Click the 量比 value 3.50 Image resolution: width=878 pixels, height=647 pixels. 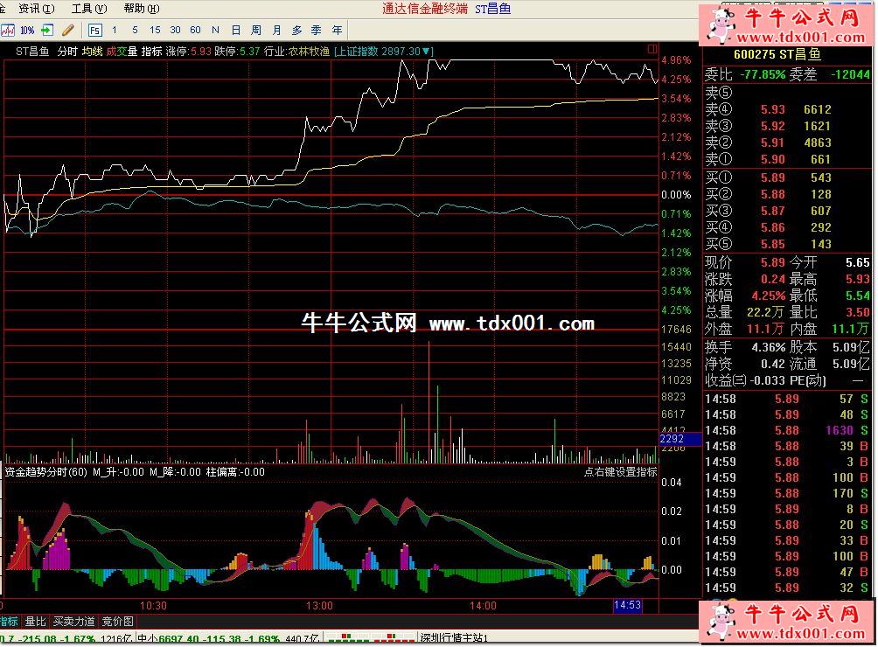[x=858, y=312]
